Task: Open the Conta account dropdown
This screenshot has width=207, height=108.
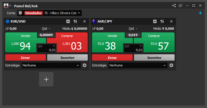Action: pos(50,13)
